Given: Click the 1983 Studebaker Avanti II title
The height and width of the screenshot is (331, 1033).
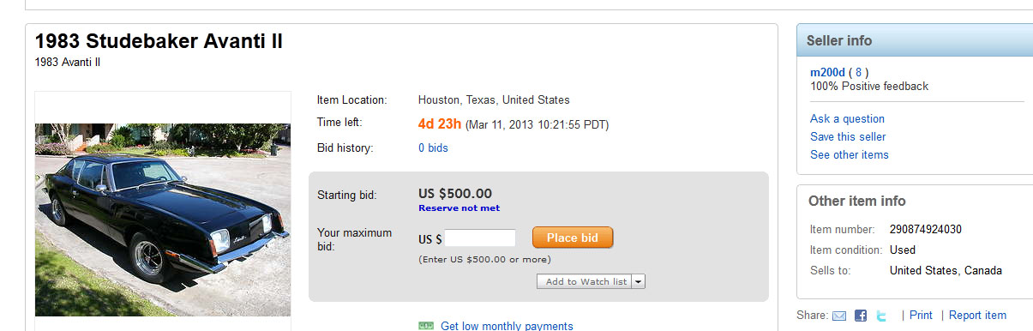Looking at the screenshot, I should coord(159,40).
